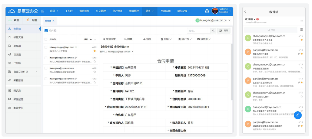The image size is (312, 139).
Task: Click 转发 forward button
Action: [x=147, y=39]
